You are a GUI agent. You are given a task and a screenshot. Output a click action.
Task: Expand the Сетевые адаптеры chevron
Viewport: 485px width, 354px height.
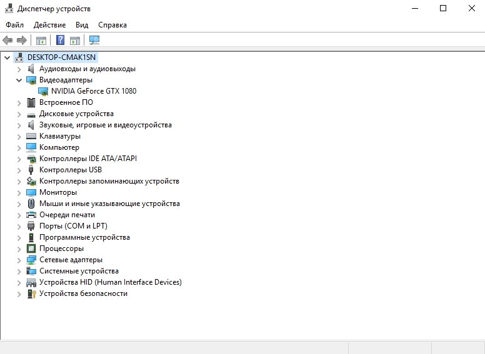[19, 260]
